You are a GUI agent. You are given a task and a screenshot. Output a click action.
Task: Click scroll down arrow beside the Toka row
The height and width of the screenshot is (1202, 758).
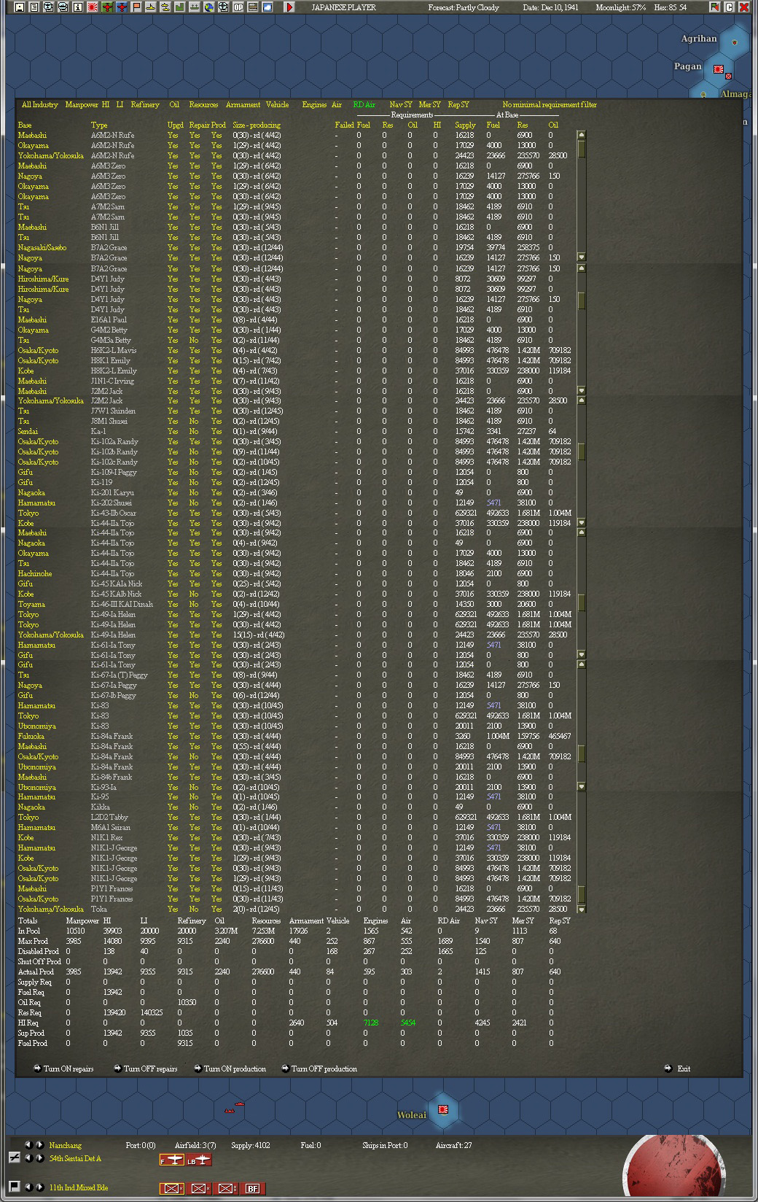(x=581, y=909)
